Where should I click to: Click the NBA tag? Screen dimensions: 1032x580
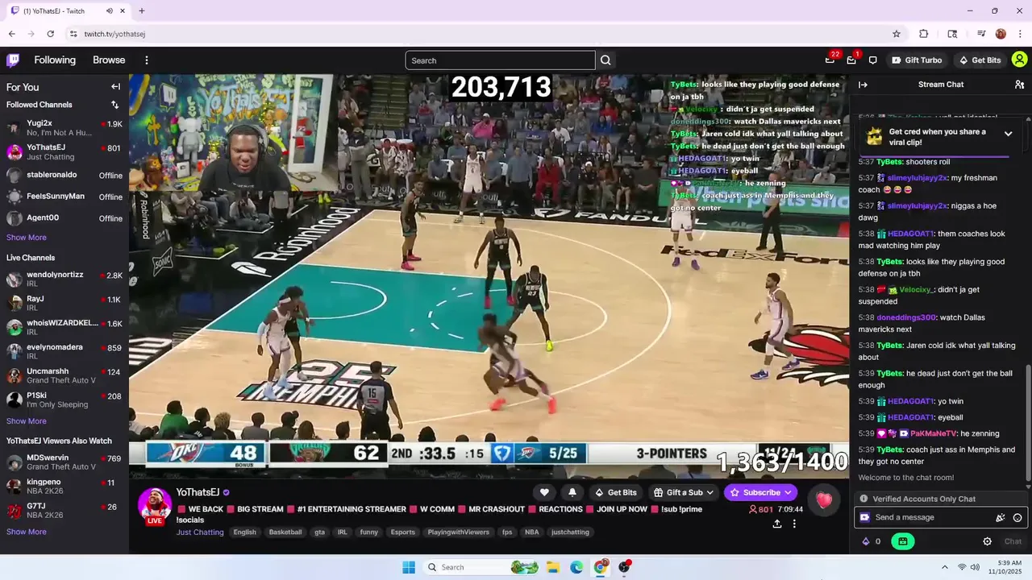tap(532, 532)
